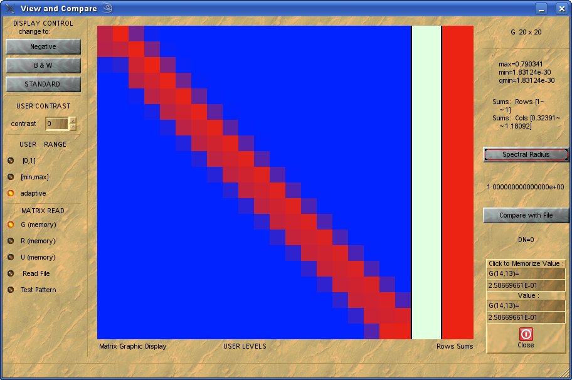
Task: Click the red power icon above Close
Action: click(x=526, y=334)
